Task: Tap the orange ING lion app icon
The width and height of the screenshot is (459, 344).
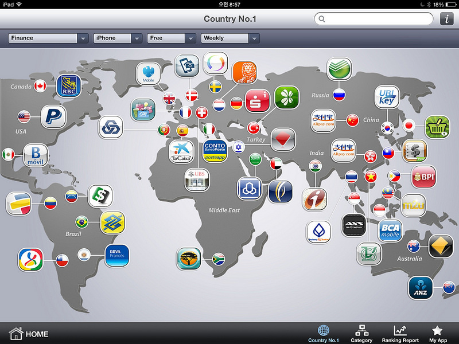Action: 244,73
